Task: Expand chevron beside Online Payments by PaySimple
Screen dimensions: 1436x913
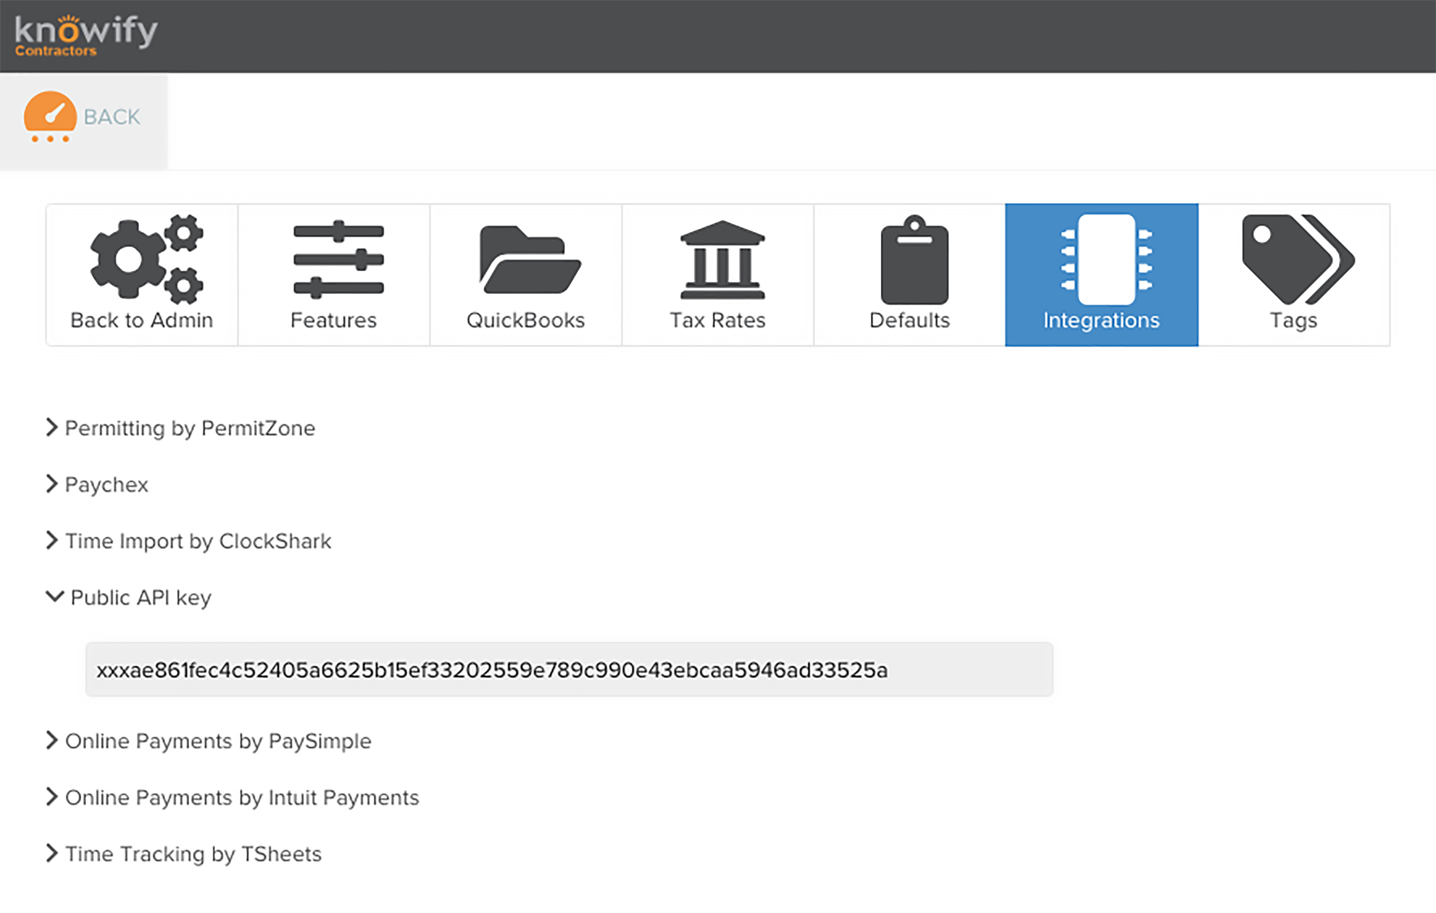Action: click(x=52, y=741)
